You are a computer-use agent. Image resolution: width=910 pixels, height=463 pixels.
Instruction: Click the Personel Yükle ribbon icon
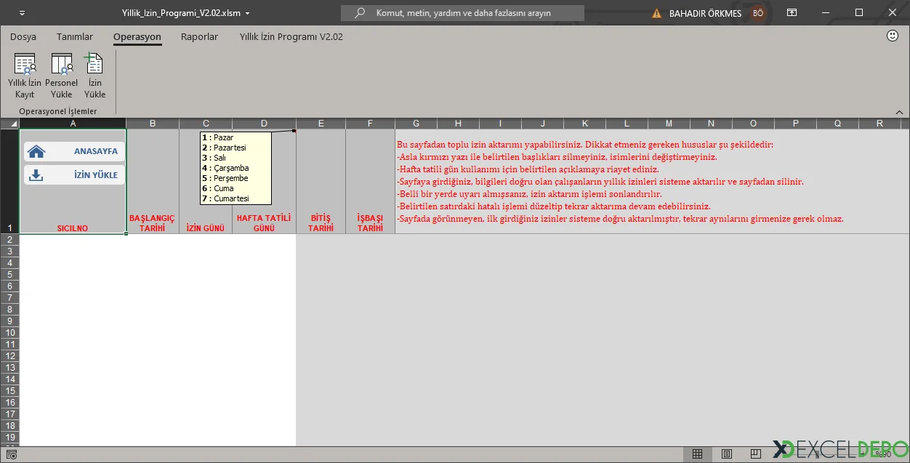(61, 75)
